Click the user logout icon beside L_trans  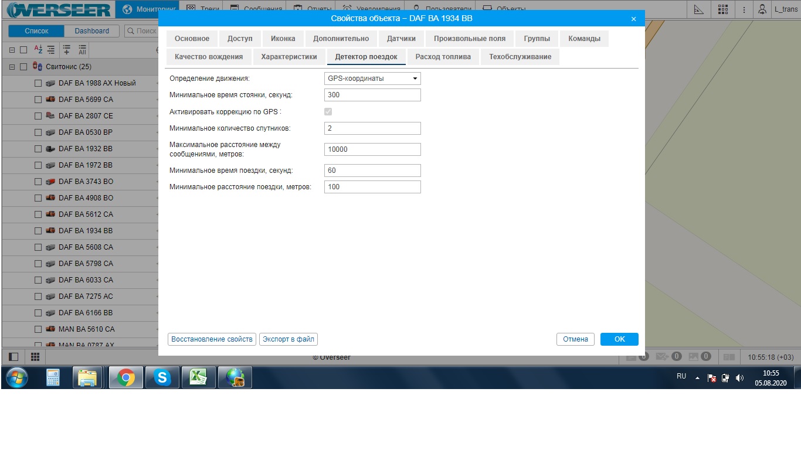point(762,9)
